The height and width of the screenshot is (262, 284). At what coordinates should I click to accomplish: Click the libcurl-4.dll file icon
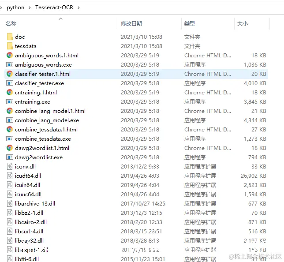click(x=10, y=231)
